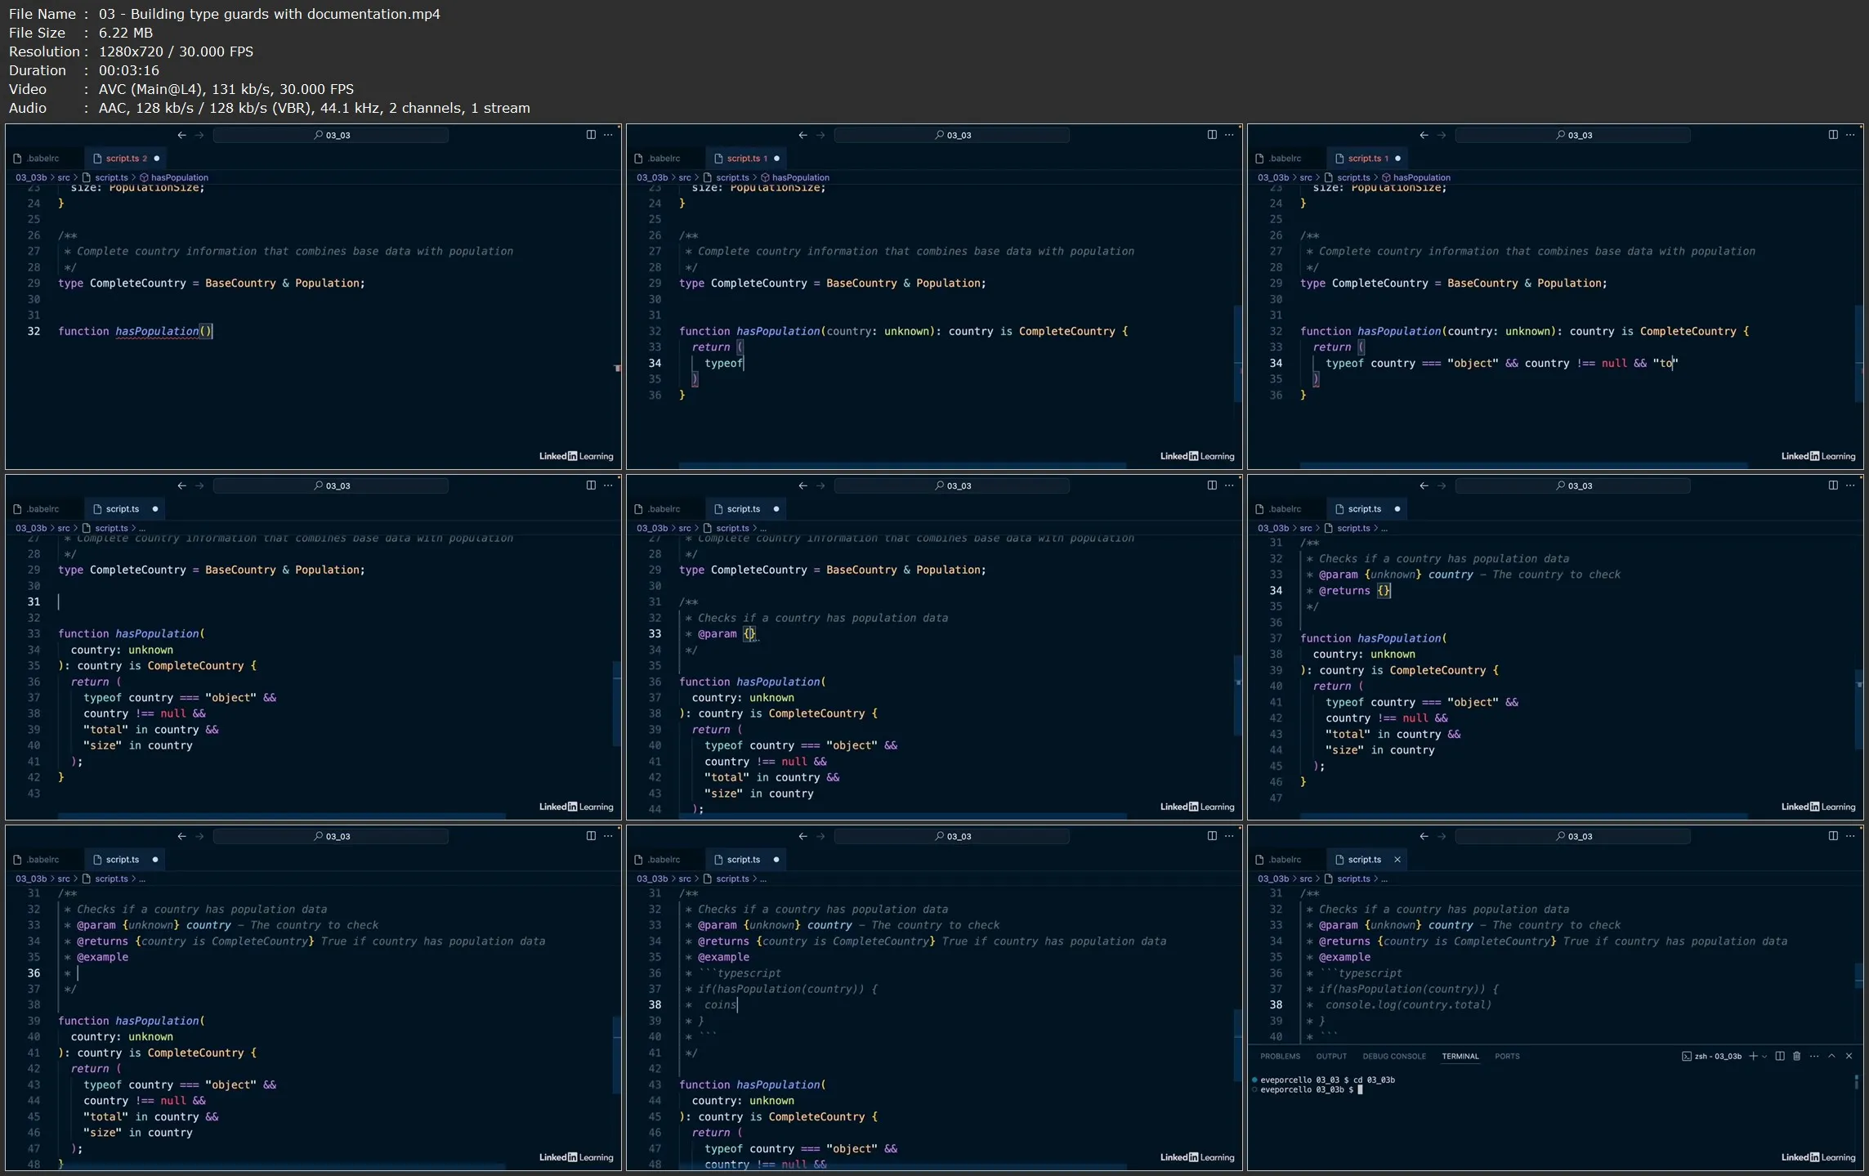Go back in 'coins' line frame
The image size is (1869, 1176).
pos(803,836)
